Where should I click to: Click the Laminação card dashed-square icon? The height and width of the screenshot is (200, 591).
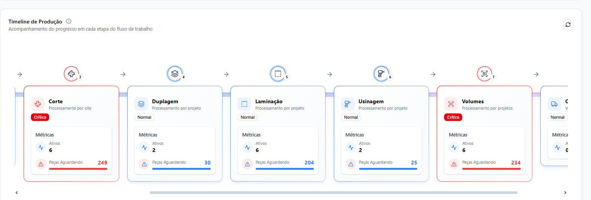coord(244,104)
